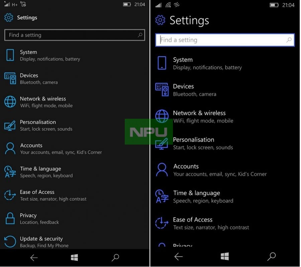
Task: Tap Search button in right navigation bar
Action: click(x=272, y=256)
